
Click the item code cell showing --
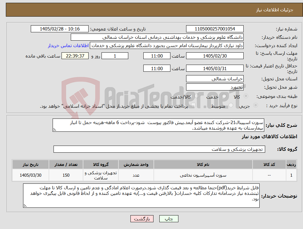269,175
